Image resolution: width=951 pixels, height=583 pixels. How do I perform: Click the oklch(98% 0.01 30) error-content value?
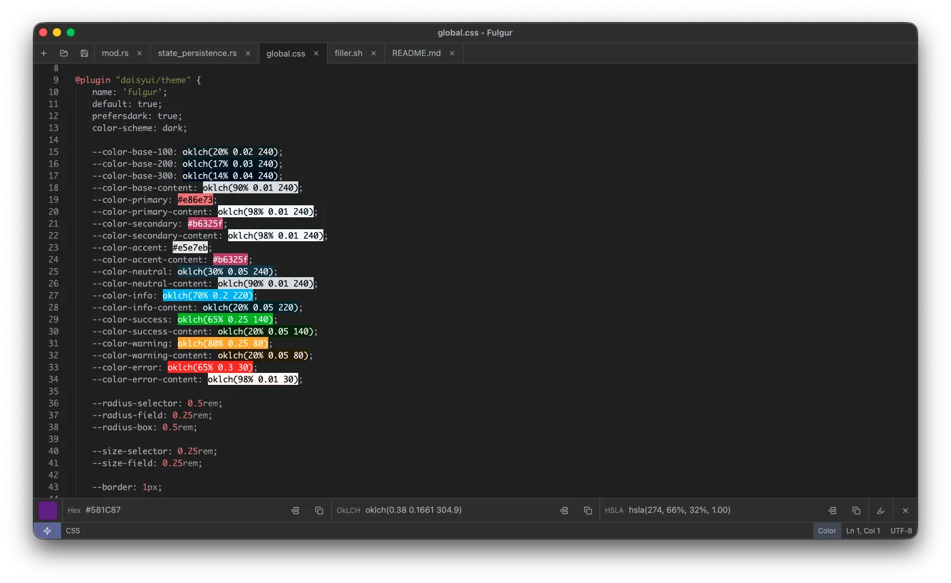pos(253,379)
